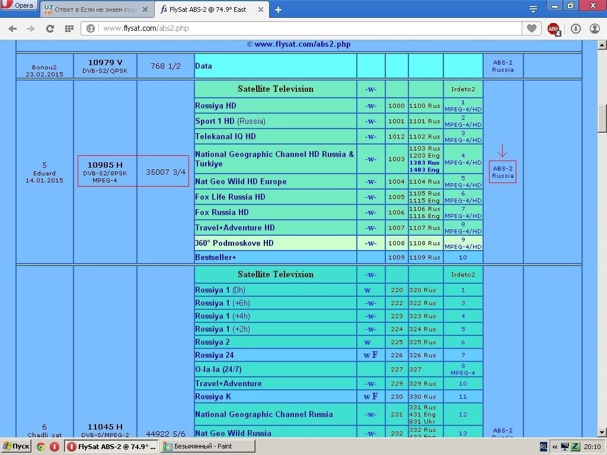Select the 11045 H frequency text
This screenshot has height=455, width=607.
(105, 427)
